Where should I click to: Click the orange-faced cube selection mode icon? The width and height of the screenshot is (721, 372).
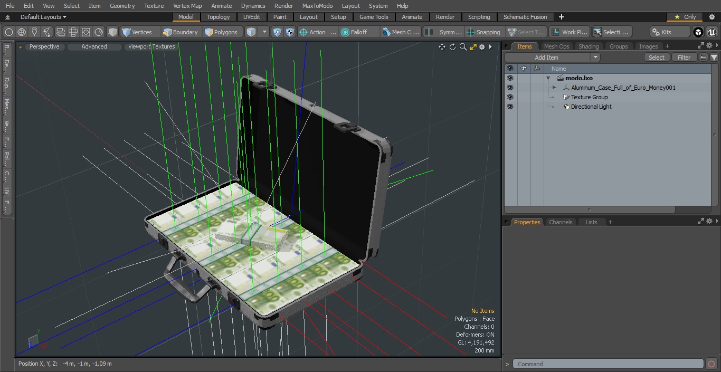pyautogui.click(x=251, y=32)
